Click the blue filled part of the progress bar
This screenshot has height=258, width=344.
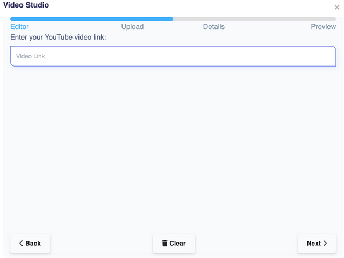(x=91, y=19)
